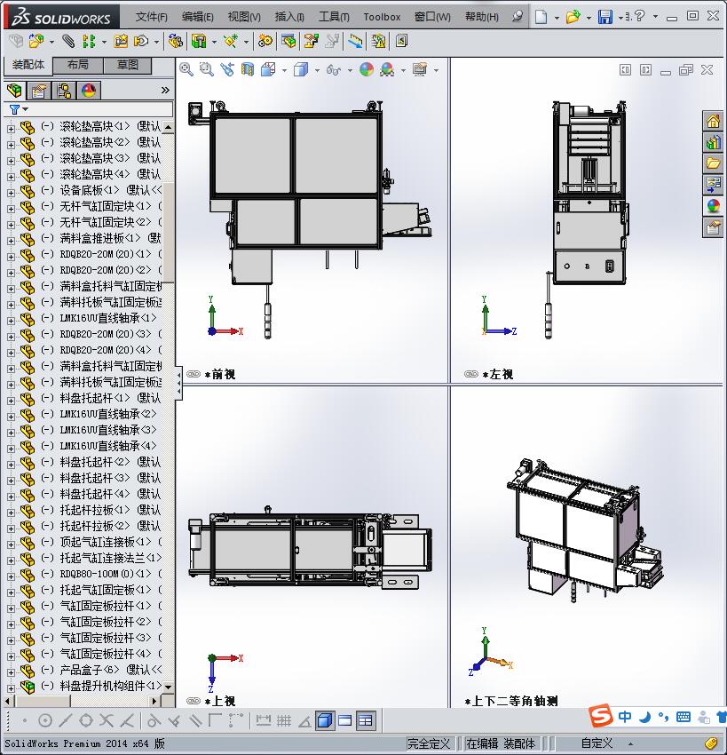This screenshot has height=755, width=727.
Task: Click the Apply Scene icon
Action: pyautogui.click(x=387, y=70)
